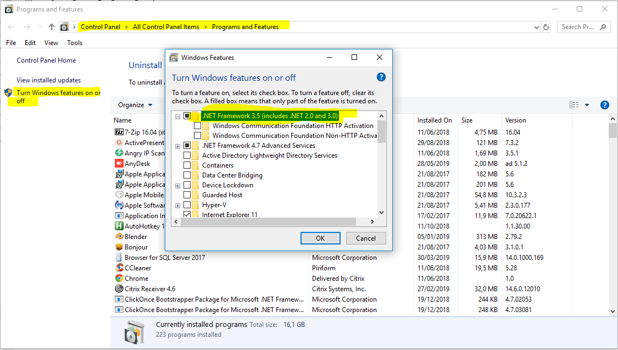Viewport: 618px width, 350px height.
Task: Enable Active Directory Lightweight Directory Services
Action: click(187, 155)
